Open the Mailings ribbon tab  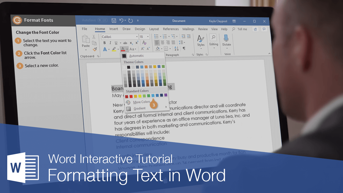coord(188,29)
